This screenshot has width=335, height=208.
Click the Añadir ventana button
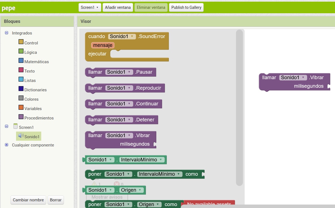point(118,7)
